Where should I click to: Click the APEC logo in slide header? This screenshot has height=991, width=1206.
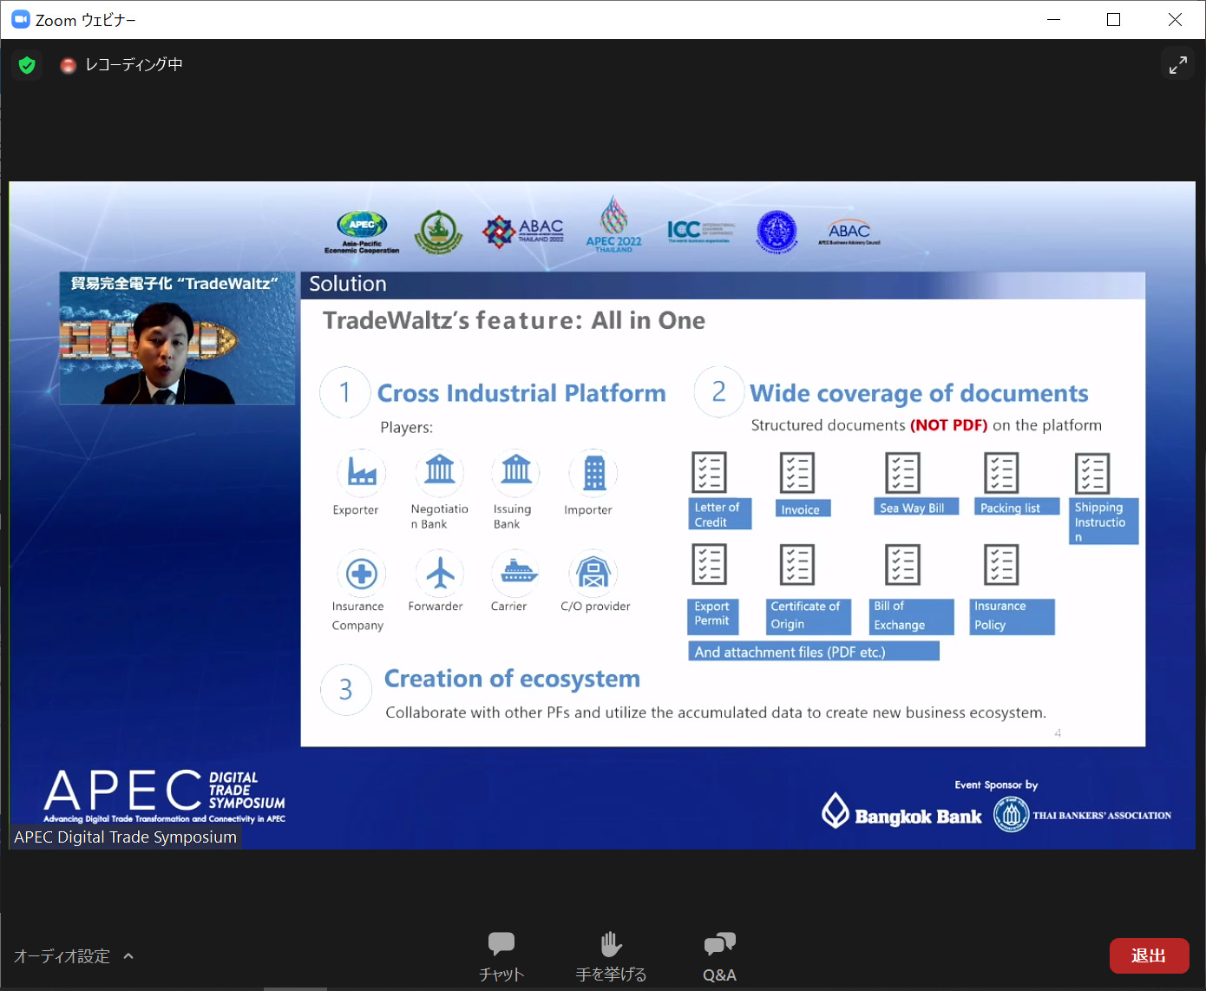(x=362, y=233)
